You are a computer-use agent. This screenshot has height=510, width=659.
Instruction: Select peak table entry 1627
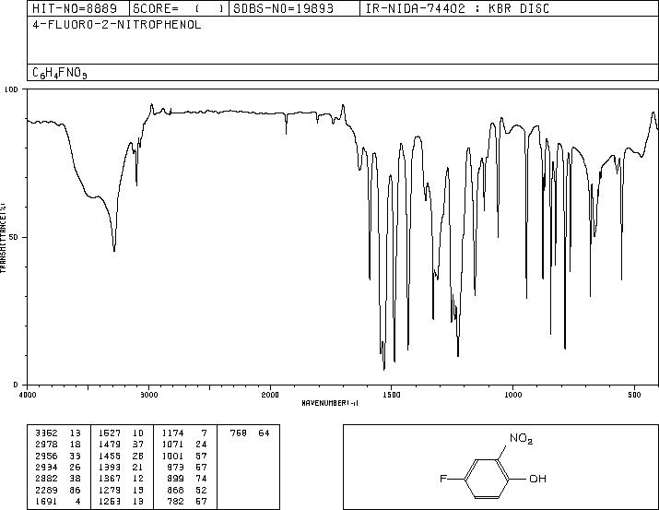[110, 433]
